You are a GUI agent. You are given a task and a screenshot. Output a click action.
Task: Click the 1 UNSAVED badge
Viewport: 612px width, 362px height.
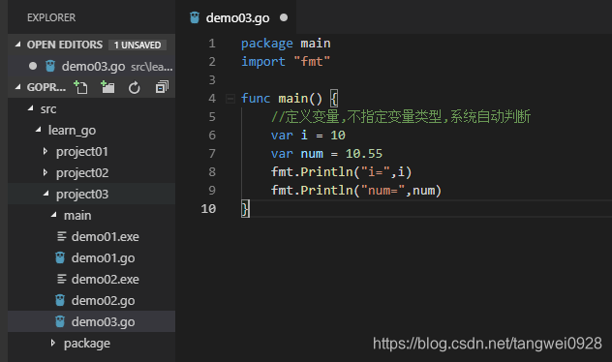click(138, 45)
